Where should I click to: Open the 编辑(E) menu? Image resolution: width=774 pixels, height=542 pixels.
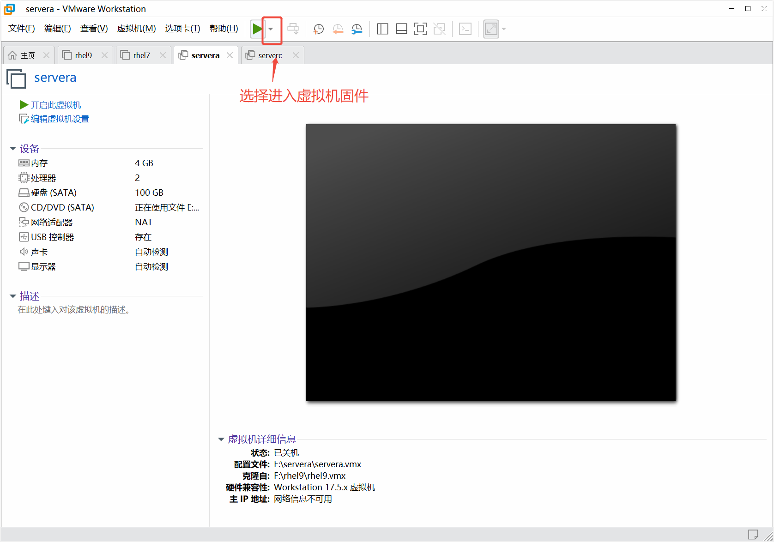tap(57, 29)
